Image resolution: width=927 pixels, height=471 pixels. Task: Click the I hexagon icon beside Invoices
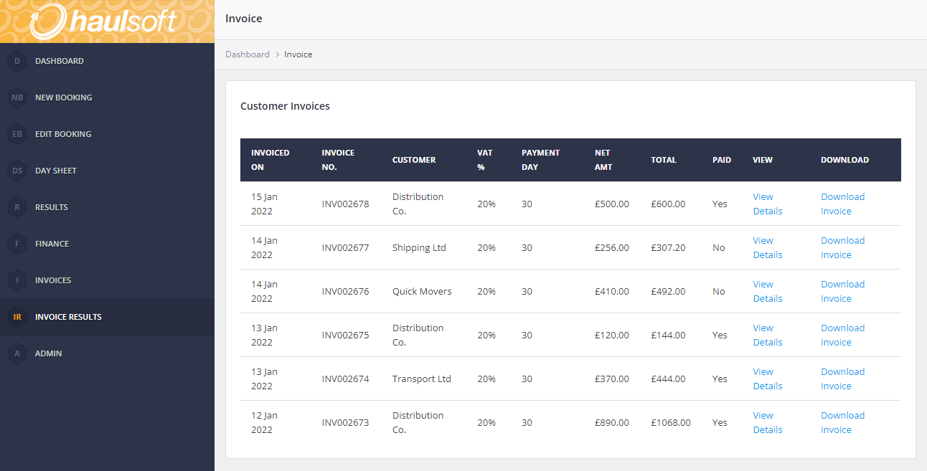tap(17, 280)
